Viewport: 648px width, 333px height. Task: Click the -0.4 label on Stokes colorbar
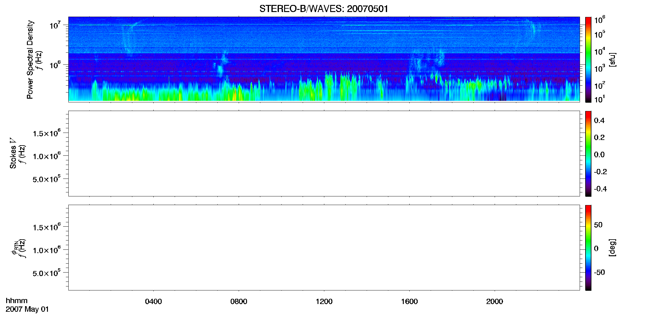coord(600,189)
